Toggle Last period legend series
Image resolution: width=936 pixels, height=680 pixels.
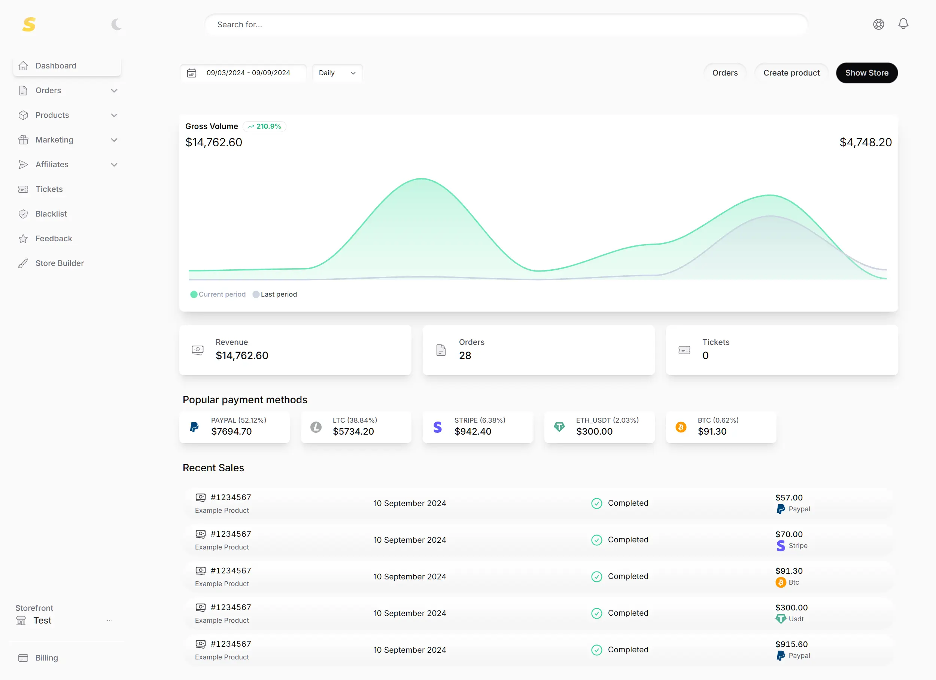pyautogui.click(x=275, y=294)
